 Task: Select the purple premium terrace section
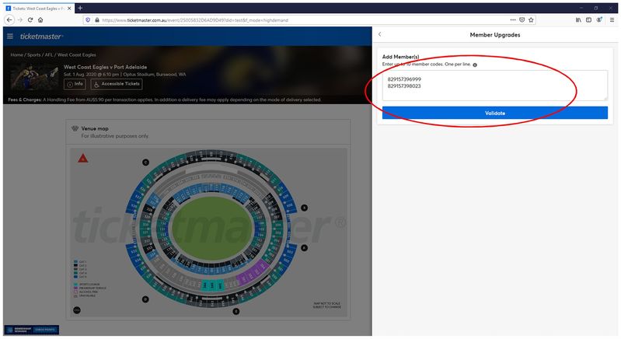pyautogui.click(x=253, y=273)
